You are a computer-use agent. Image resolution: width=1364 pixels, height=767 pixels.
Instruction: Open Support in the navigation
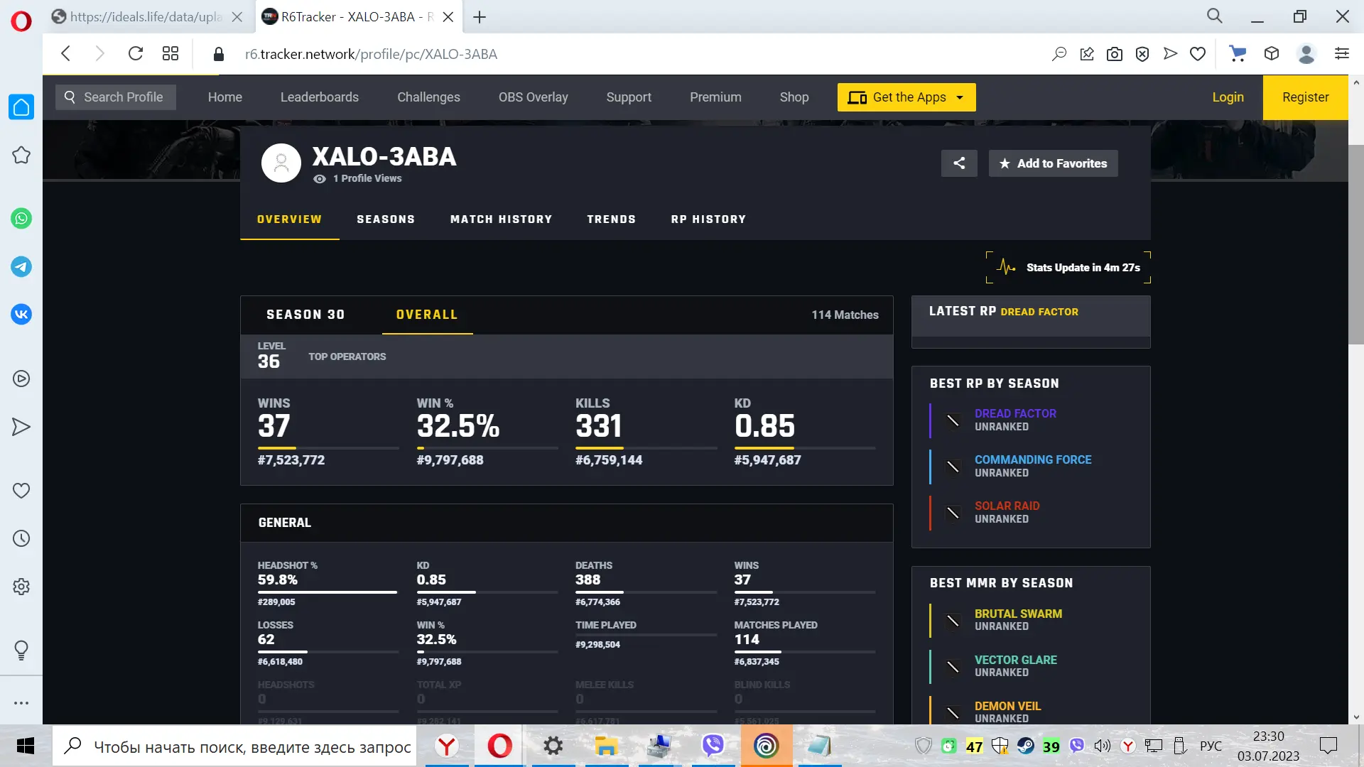[629, 97]
